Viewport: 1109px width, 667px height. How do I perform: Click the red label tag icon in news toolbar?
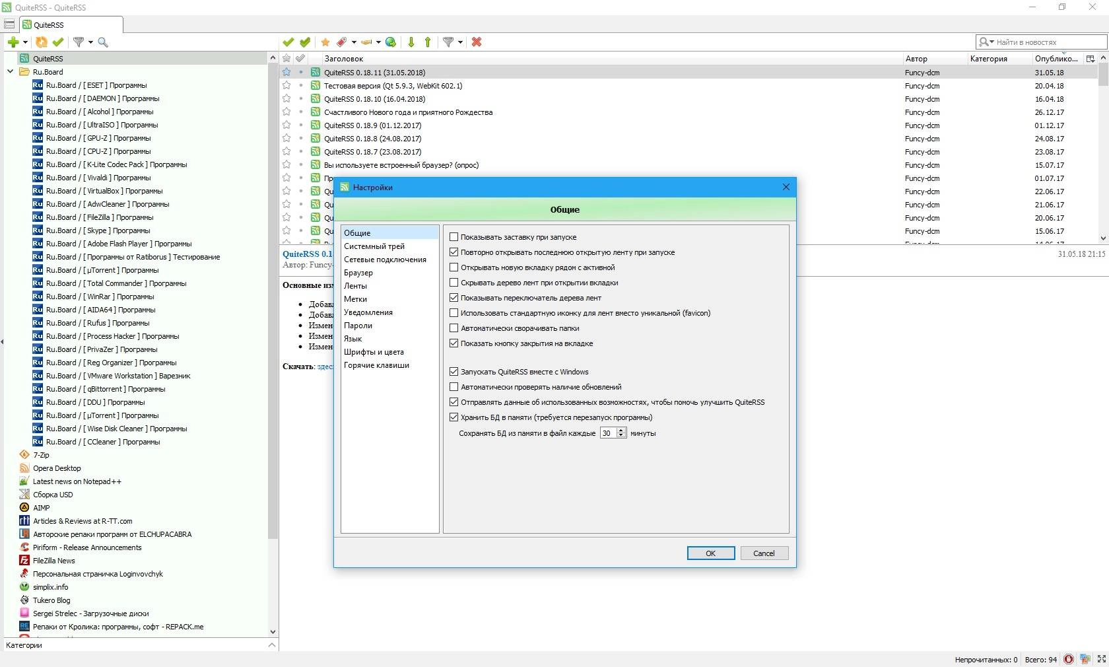[x=342, y=42]
